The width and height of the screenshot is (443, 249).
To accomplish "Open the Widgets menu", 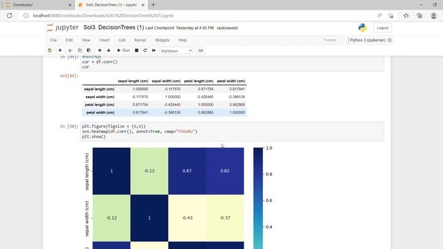I will tap(162, 40).
